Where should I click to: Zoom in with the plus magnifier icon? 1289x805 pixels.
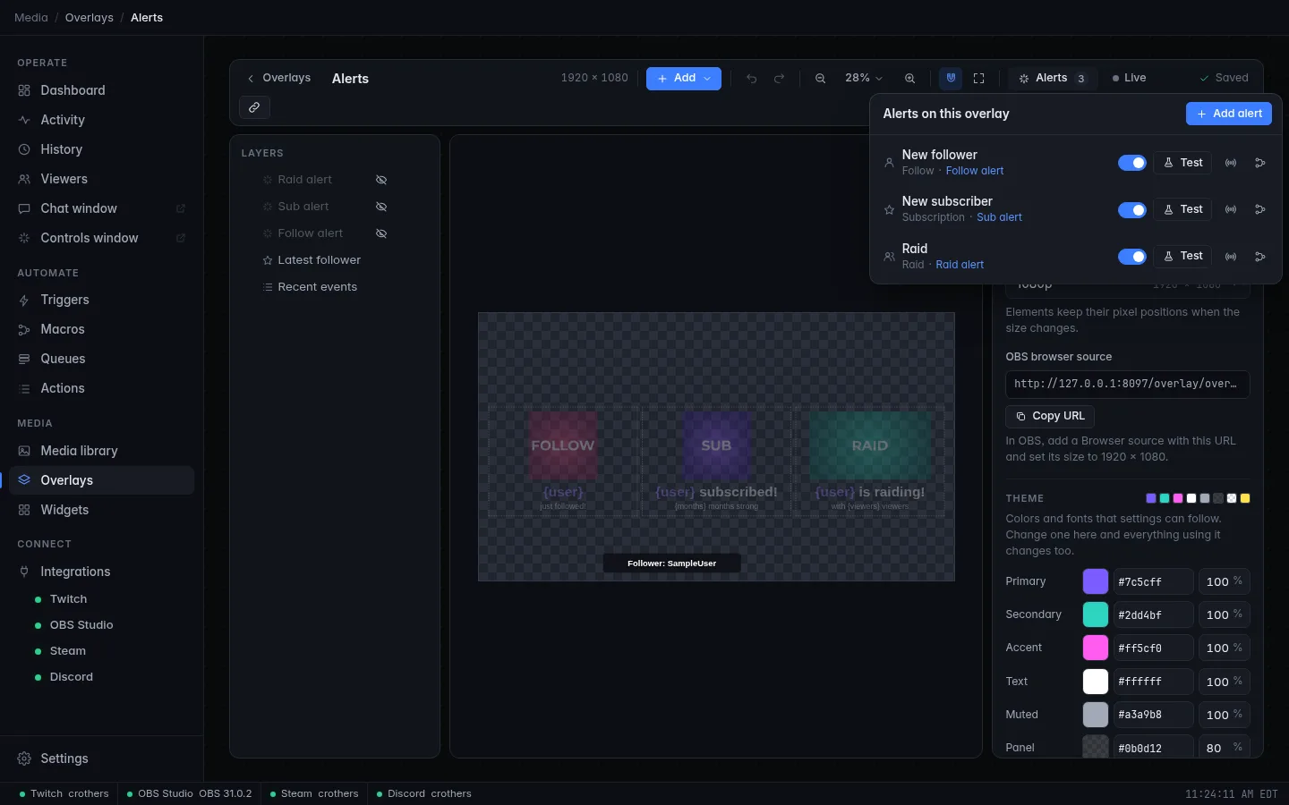pos(909,79)
